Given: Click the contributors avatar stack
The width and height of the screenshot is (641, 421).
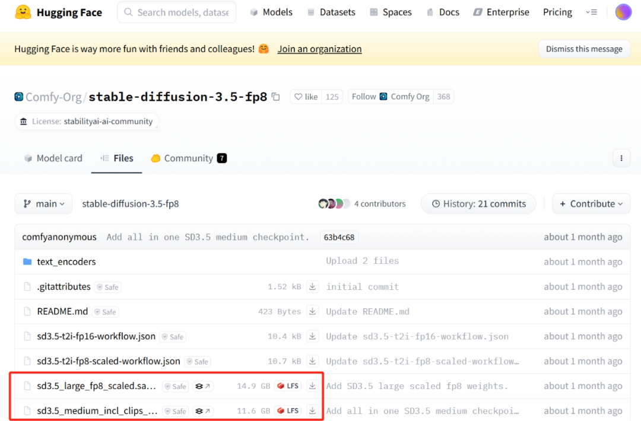Looking at the screenshot, I should 334,204.
